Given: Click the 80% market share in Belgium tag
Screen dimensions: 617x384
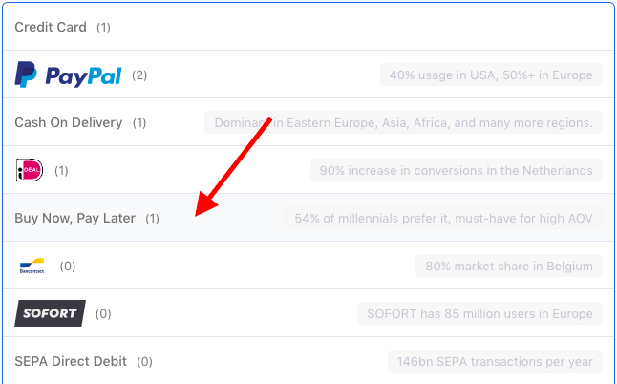Looking at the screenshot, I should [509, 266].
